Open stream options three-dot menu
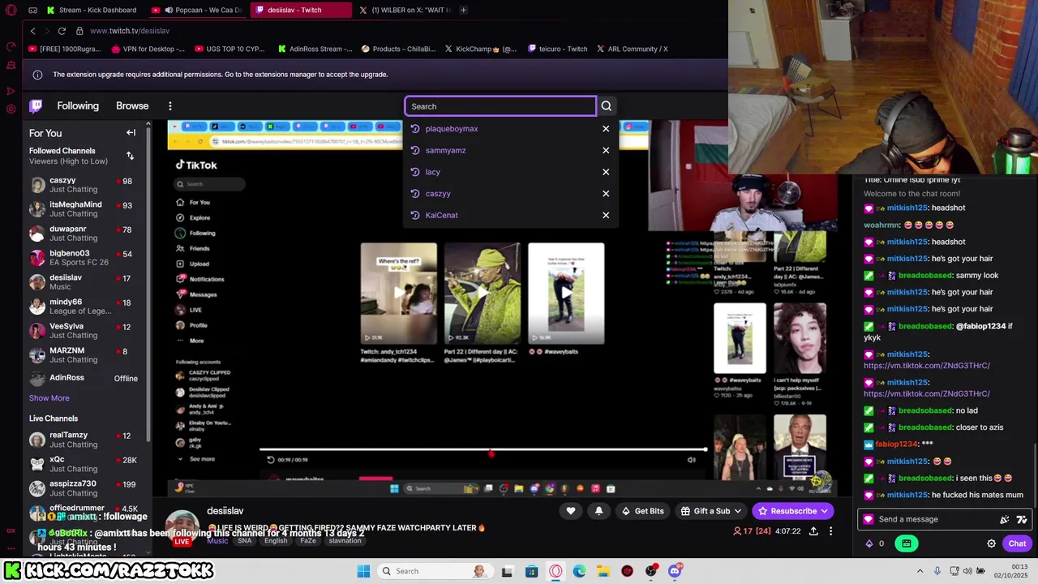The image size is (1038, 584). (830, 531)
